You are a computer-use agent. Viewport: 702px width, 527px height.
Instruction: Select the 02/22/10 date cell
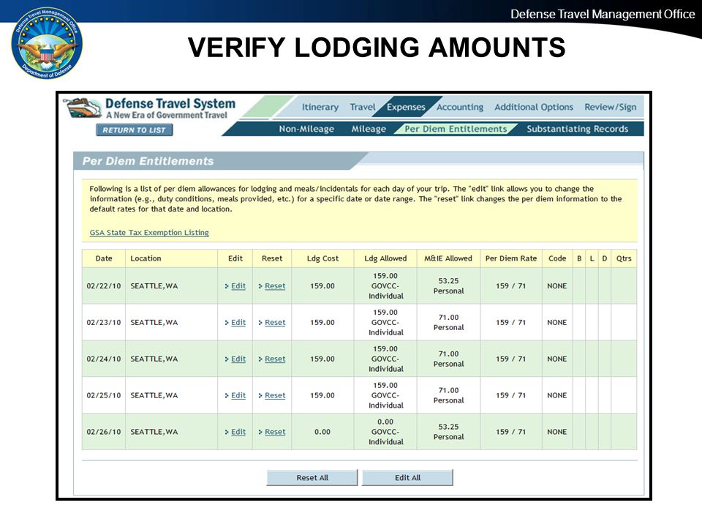tap(104, 286)
